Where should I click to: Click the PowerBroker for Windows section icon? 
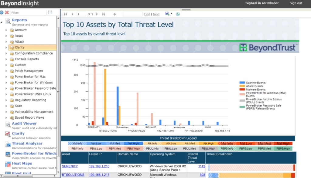click(8, 154)
